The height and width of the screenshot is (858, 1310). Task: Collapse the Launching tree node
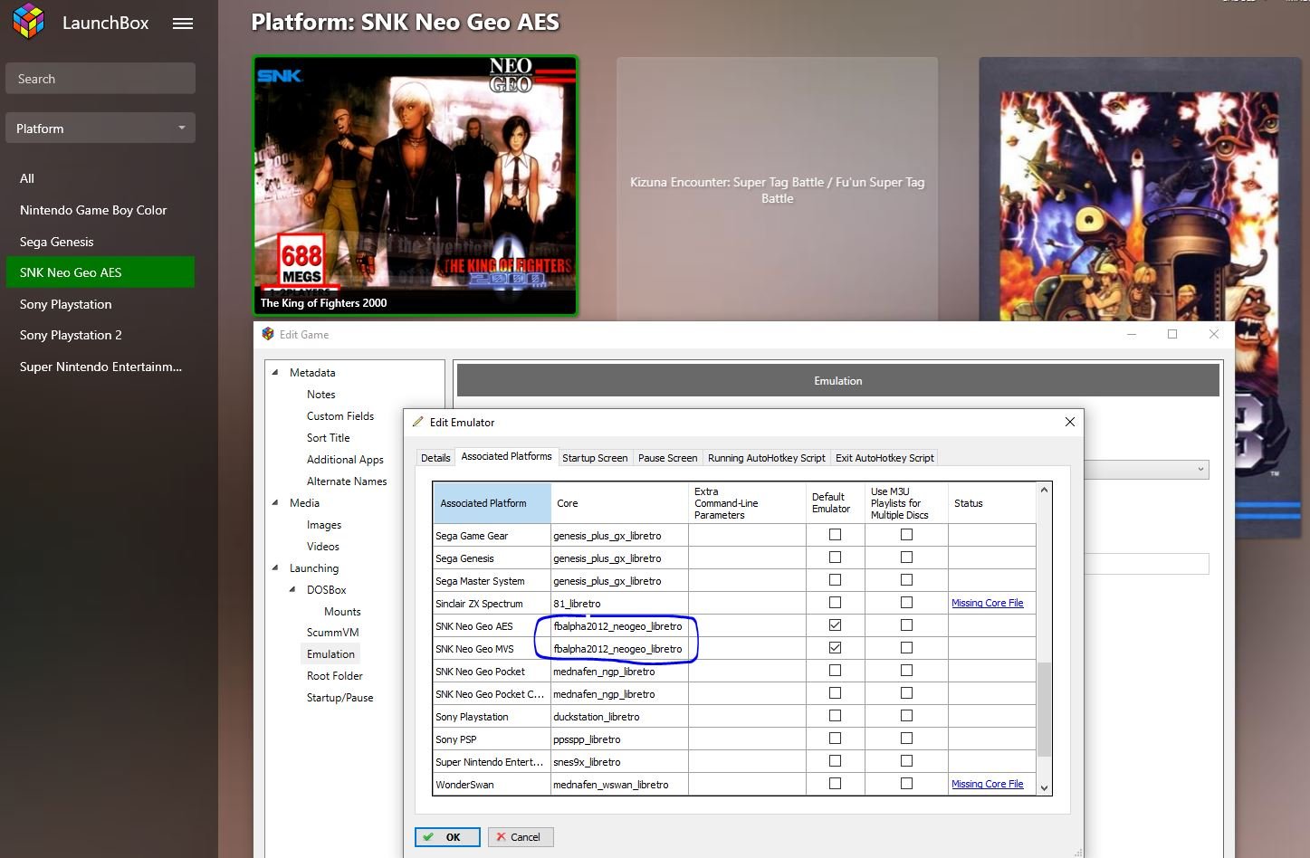(275, 567)
